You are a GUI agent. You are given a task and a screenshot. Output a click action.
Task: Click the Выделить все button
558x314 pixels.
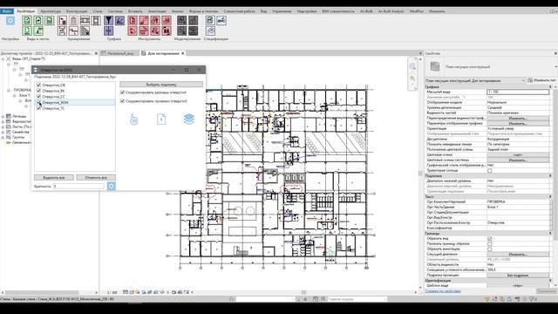pos(54,177)
